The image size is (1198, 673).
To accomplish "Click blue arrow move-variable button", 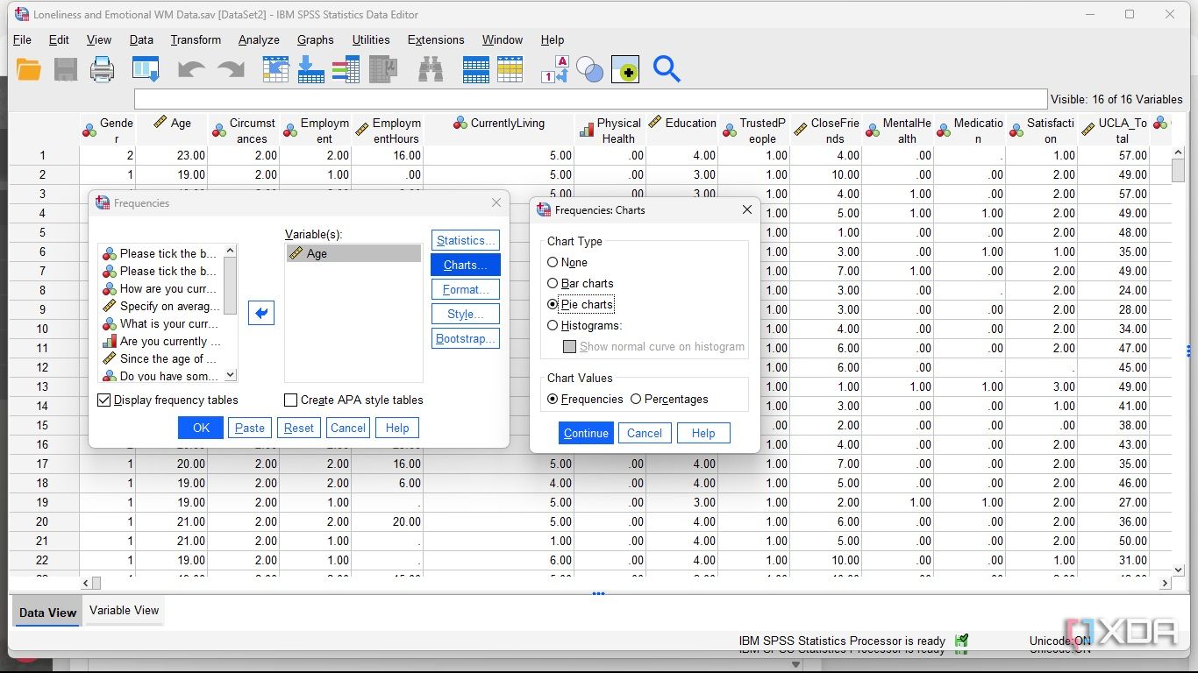I will click(x=261, y=313).
